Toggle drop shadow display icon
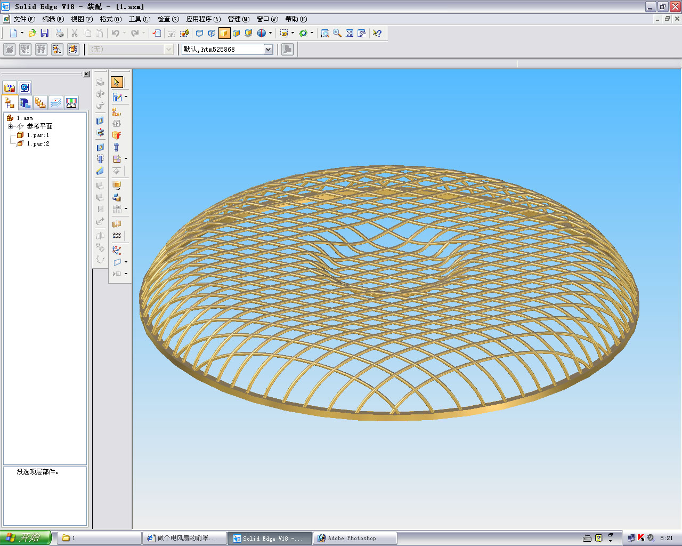 coord(249,33)
